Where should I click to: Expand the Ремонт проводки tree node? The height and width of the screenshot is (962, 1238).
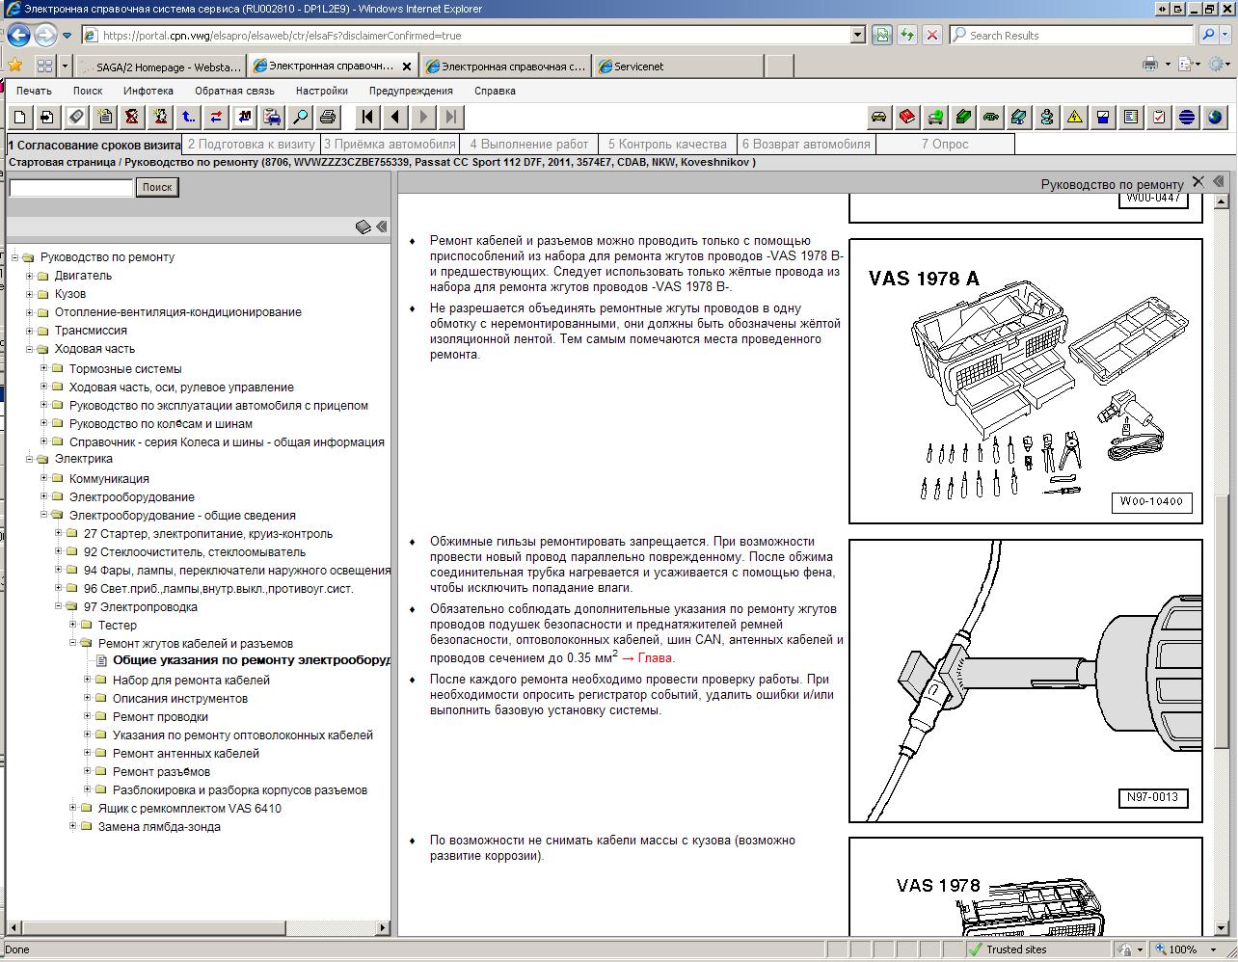click(88, 716)
